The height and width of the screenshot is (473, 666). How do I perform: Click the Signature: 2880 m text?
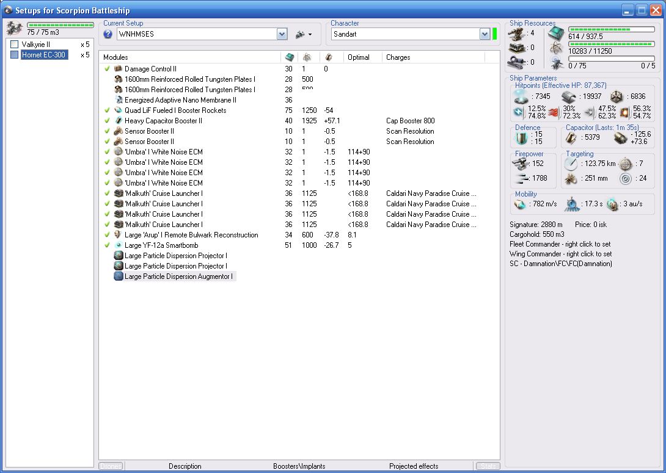[536, 225]
